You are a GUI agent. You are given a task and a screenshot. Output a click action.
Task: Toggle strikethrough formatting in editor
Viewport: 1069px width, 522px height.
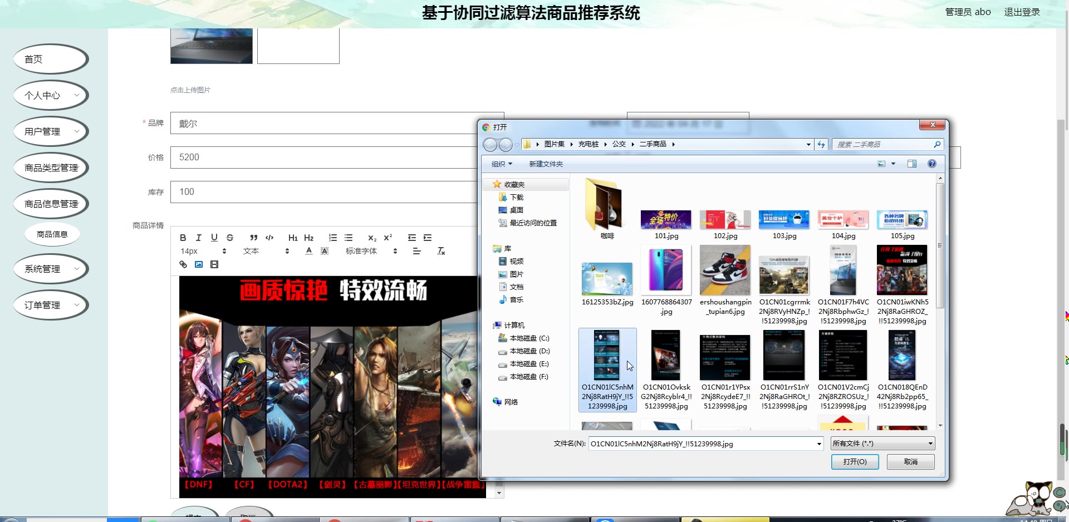[230, 238]
